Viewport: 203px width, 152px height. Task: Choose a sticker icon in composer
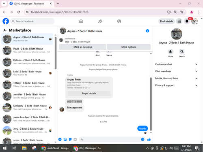pyautogui.click(x=70, y=139)
